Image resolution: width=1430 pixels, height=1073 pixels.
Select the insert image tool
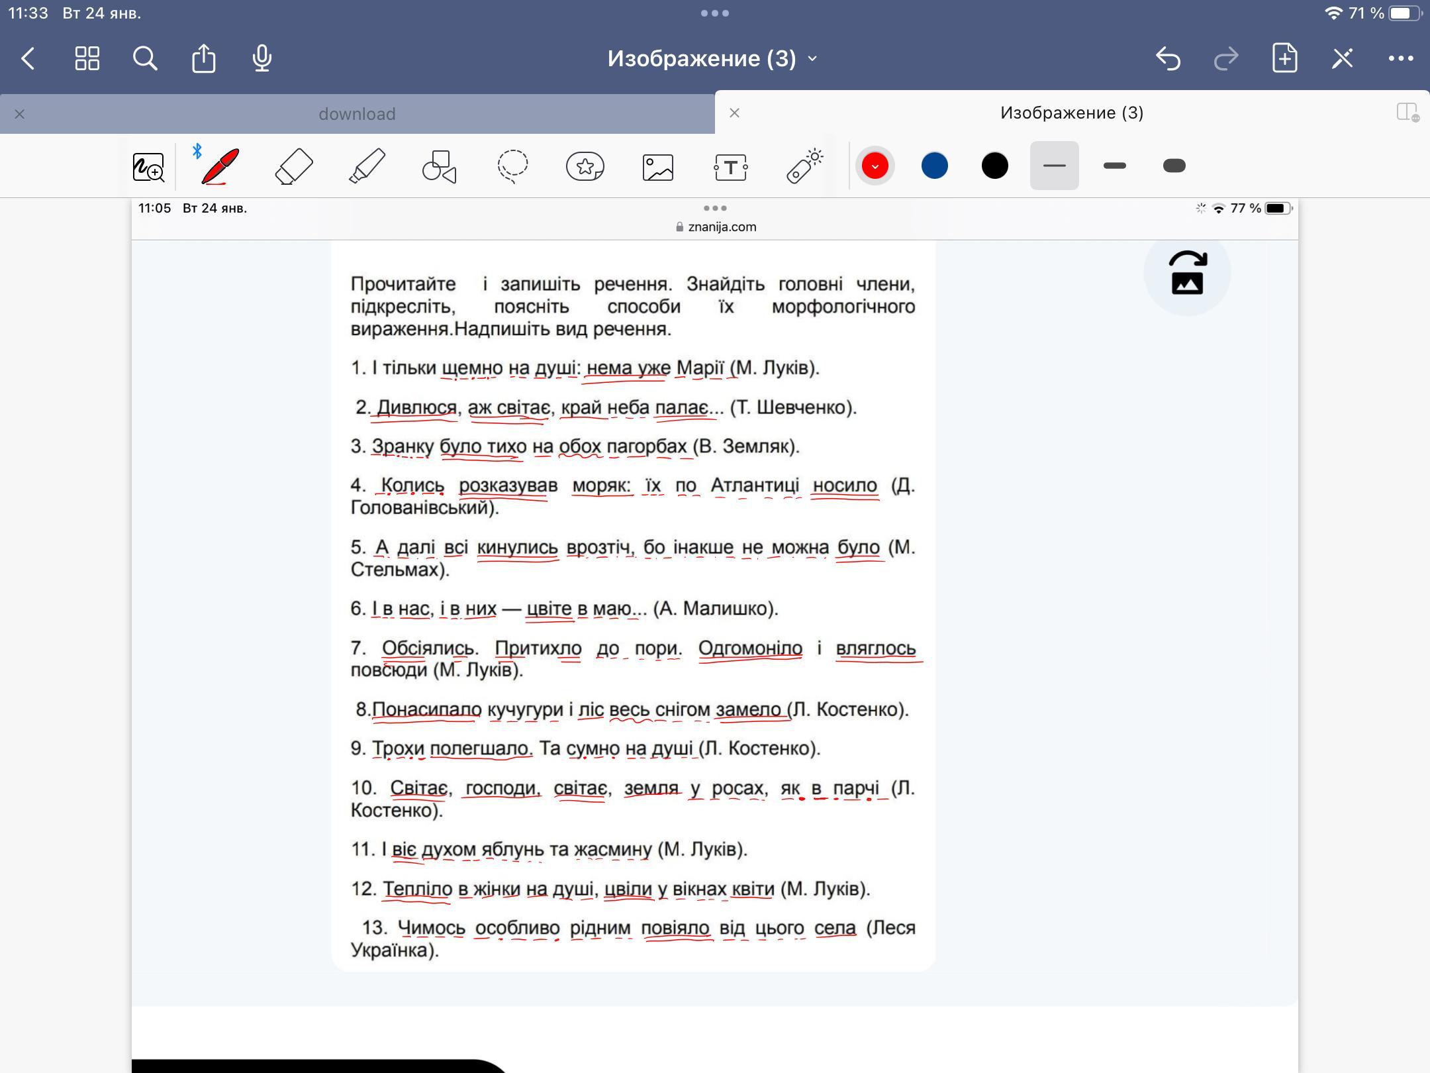pyautogui.click(x=658, y=167)
